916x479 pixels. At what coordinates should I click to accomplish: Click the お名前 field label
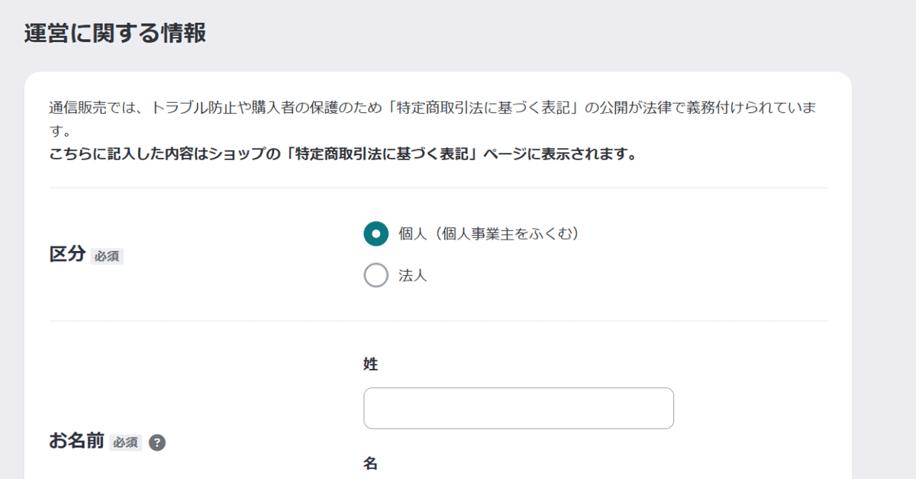(76, 442)
